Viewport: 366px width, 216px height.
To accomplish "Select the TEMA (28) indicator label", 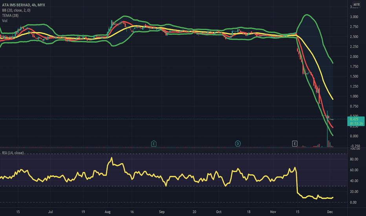I will point(10,15).
